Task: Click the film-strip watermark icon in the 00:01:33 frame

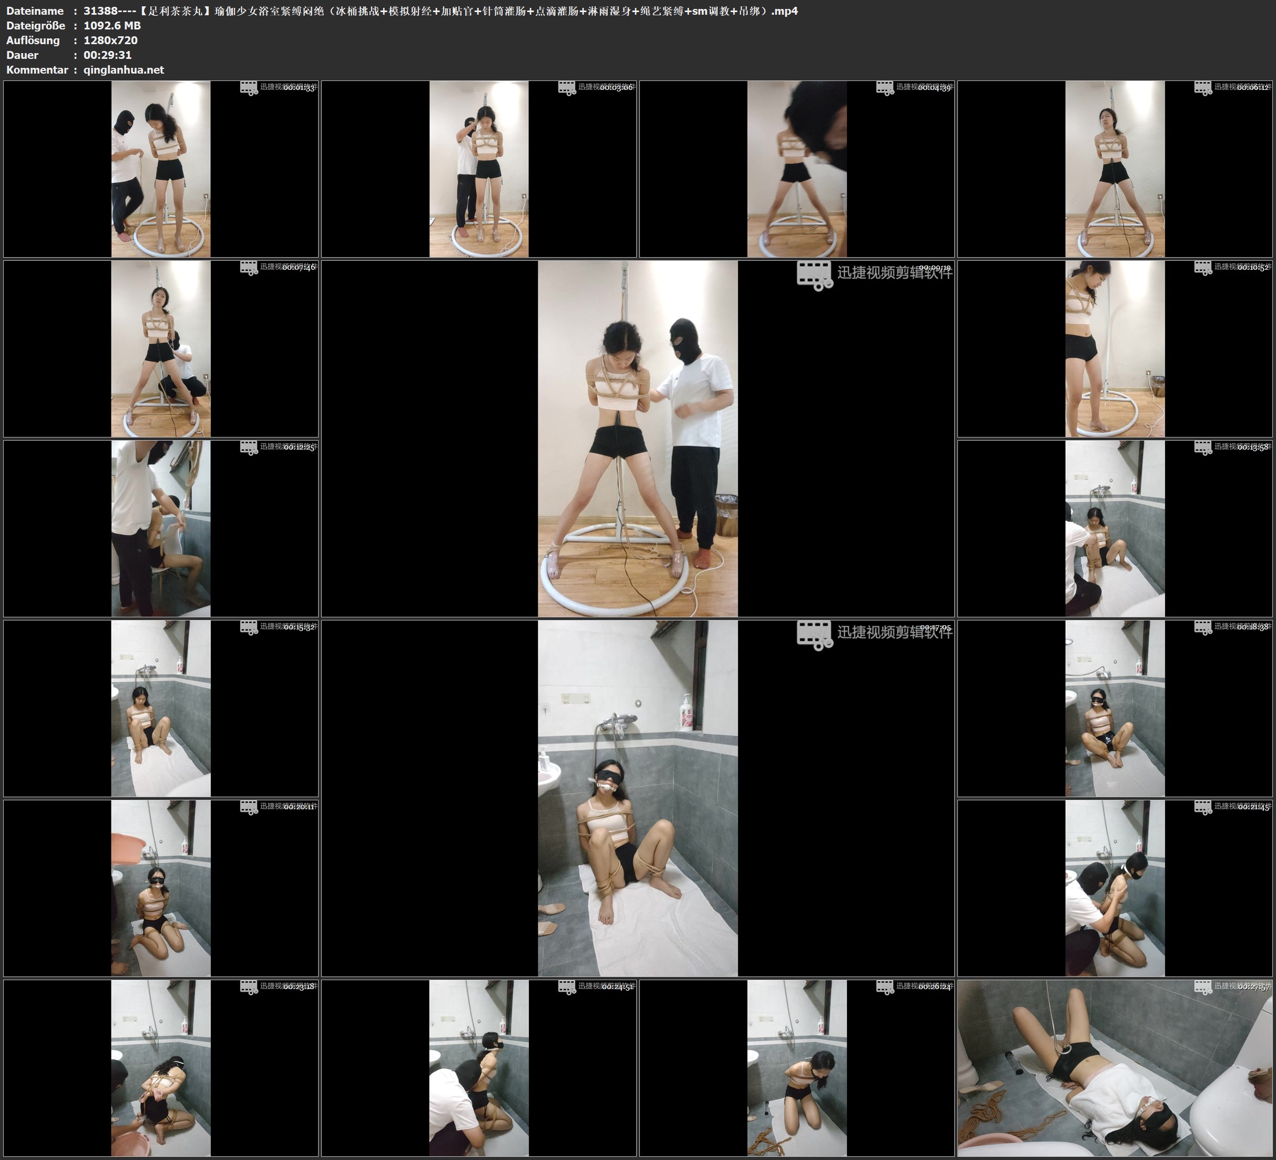Action: [249, 88]
